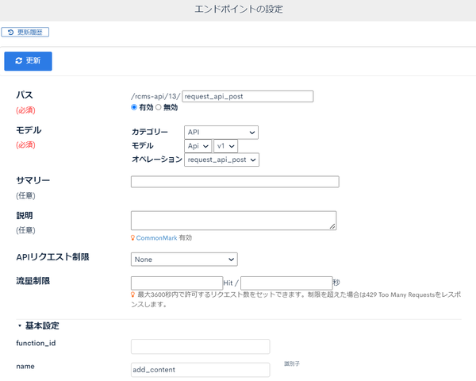Click the lightbulb icon beside CommonMark

(x=132, y=237)
